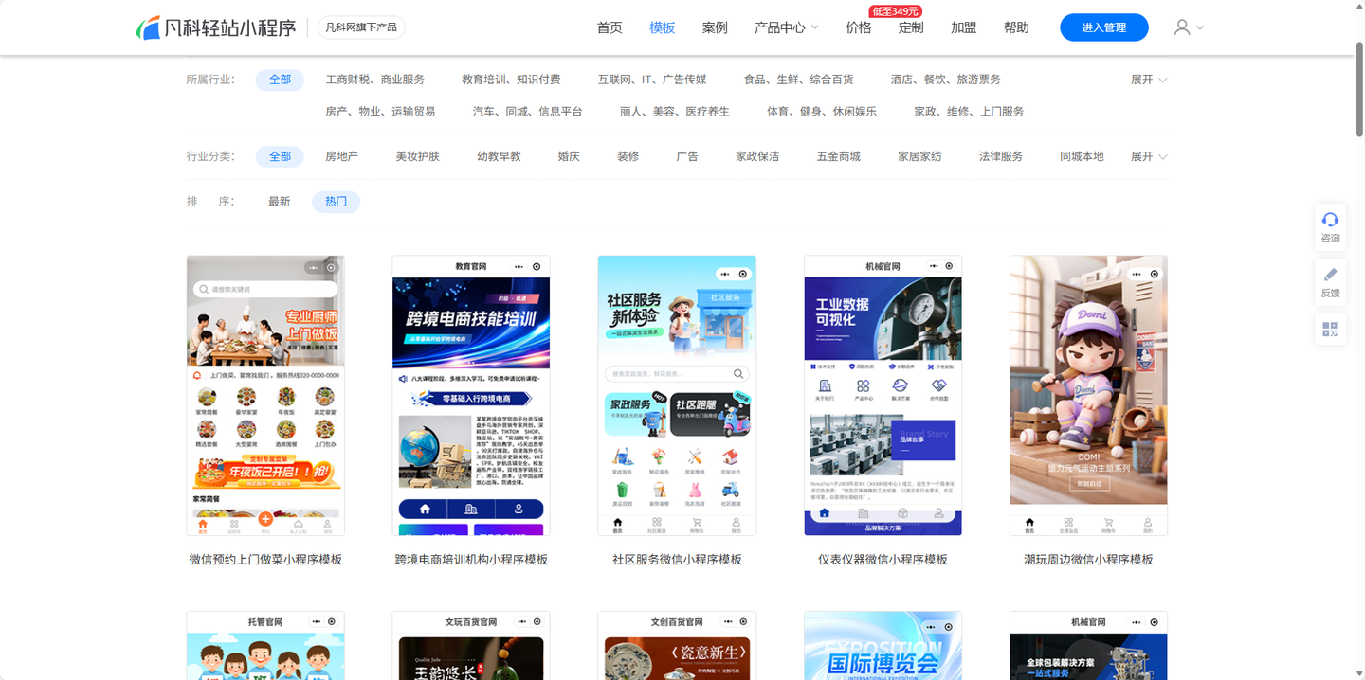1365x680 pixels.
Task: Expand the 产品中心 dropdown menu
Action: point(786,27)
